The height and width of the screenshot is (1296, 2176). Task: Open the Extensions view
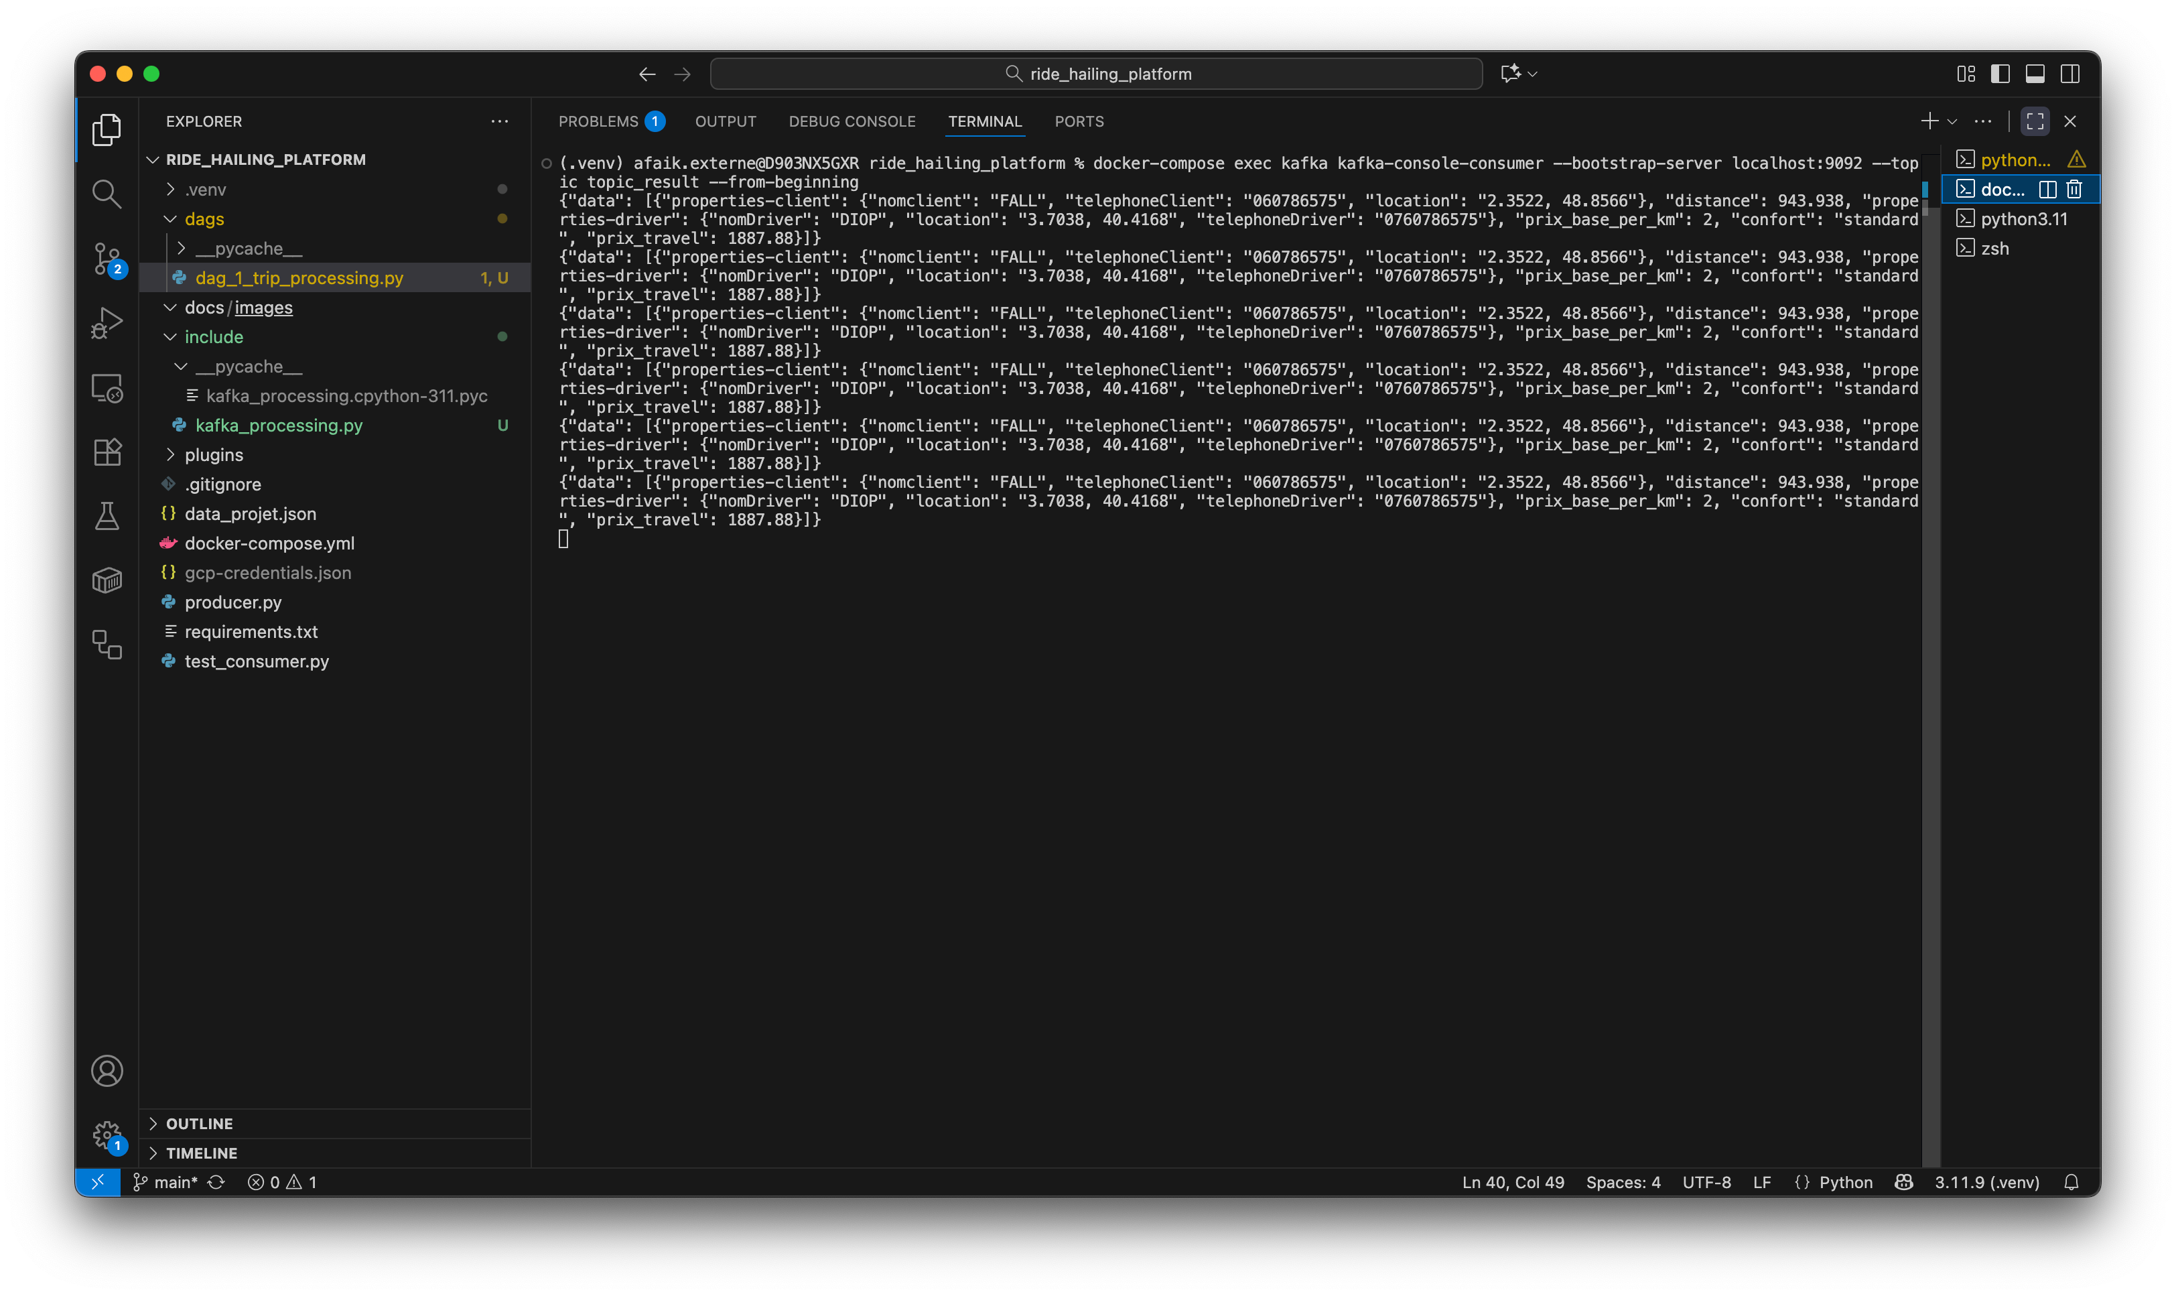[107, 452]
